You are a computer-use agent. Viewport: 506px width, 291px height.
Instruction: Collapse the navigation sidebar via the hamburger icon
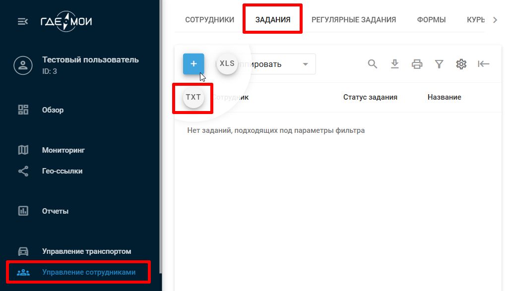tap(21, 21)
